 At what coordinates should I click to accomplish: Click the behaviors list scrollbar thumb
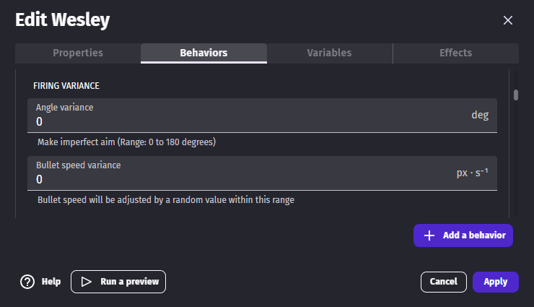click(x=516, y=95)
